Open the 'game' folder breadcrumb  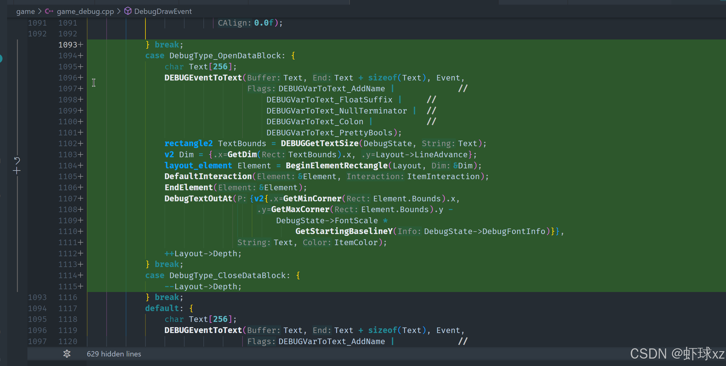25,11
